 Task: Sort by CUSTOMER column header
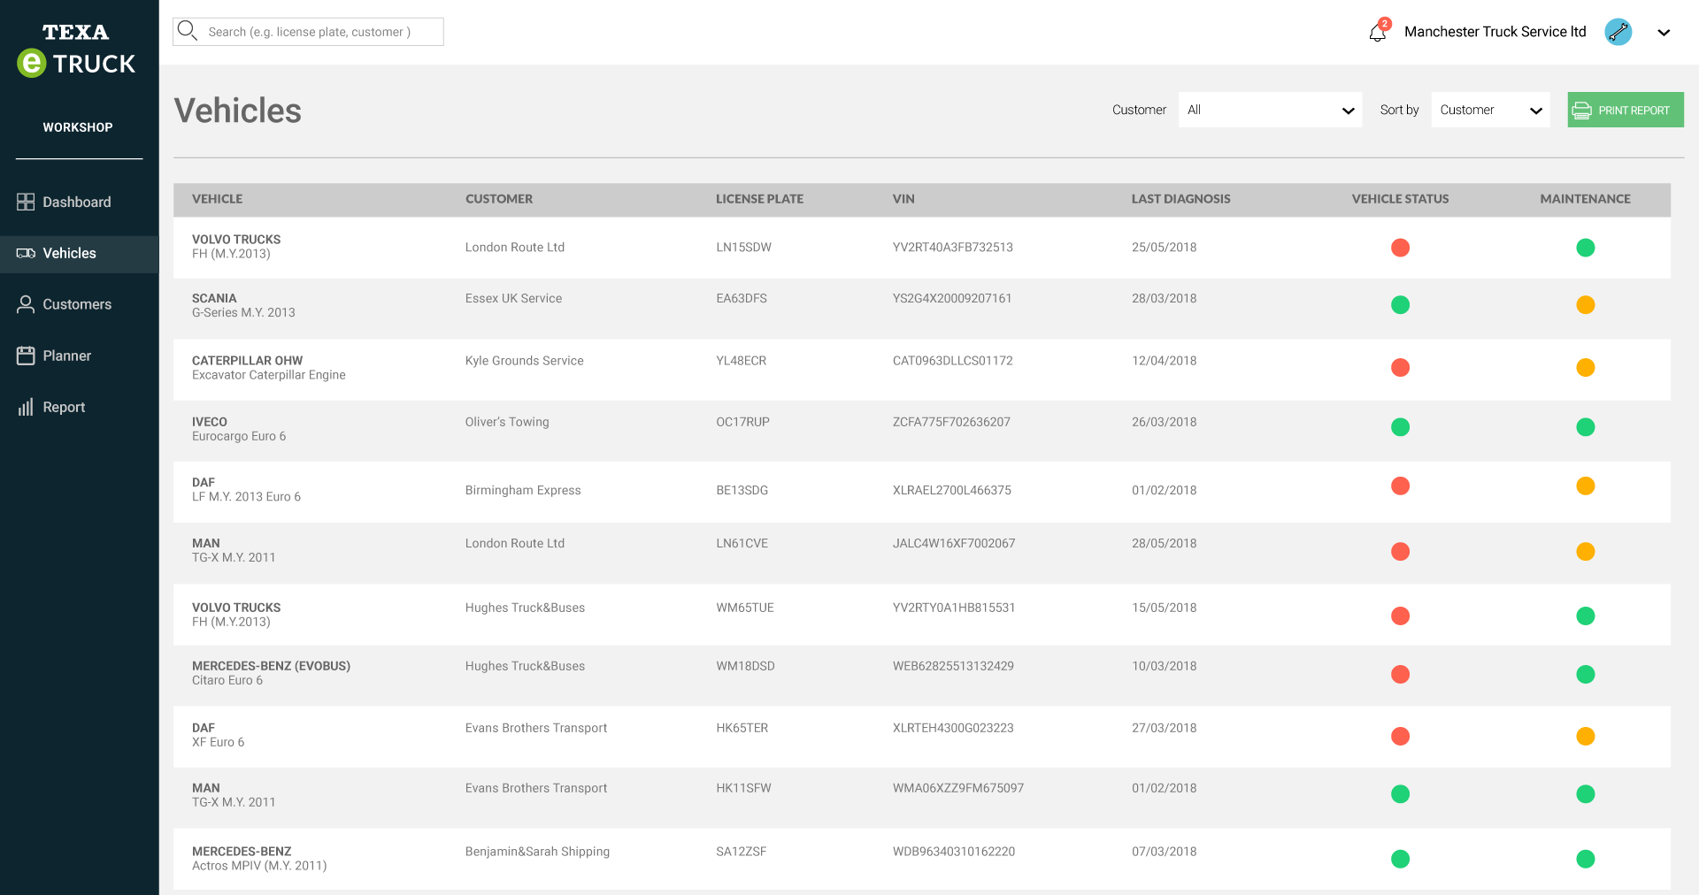[499, 199]
